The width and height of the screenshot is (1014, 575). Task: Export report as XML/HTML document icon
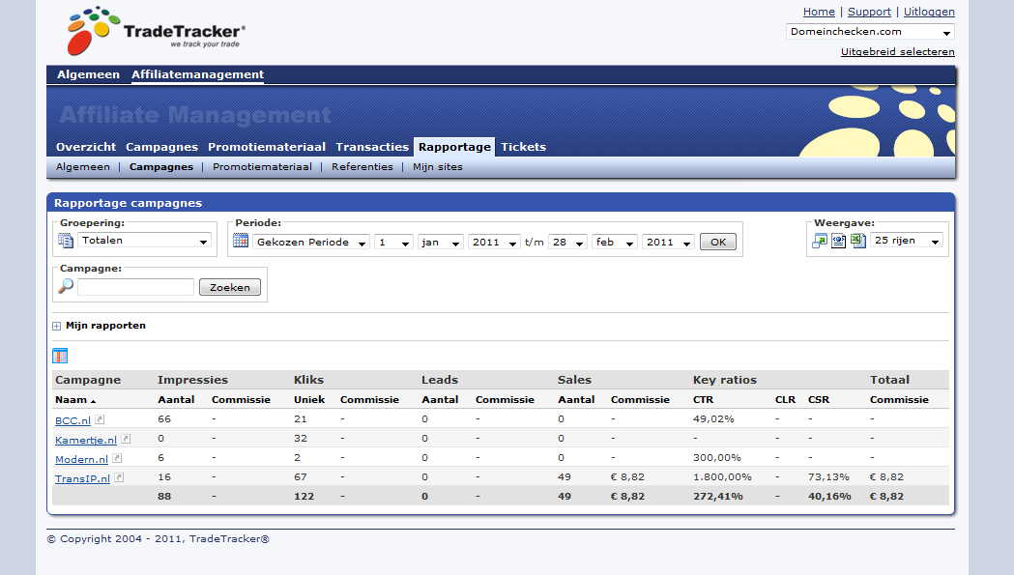(839, 242)
